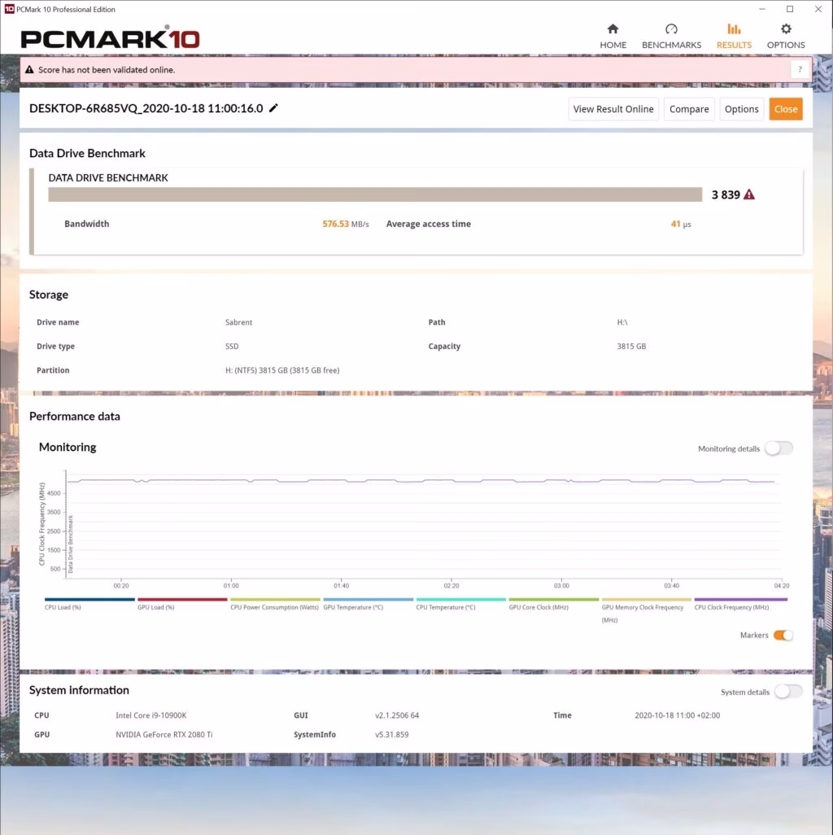Viewport: 833px width, 835px height.
Task: Toggle the GPU Temperature (°C) legend series
Action: pyautogui.click(x=368, y=603)
